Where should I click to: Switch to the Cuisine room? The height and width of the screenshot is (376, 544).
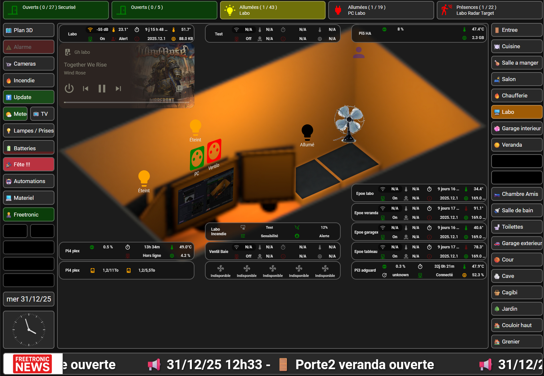click(516, 46)
